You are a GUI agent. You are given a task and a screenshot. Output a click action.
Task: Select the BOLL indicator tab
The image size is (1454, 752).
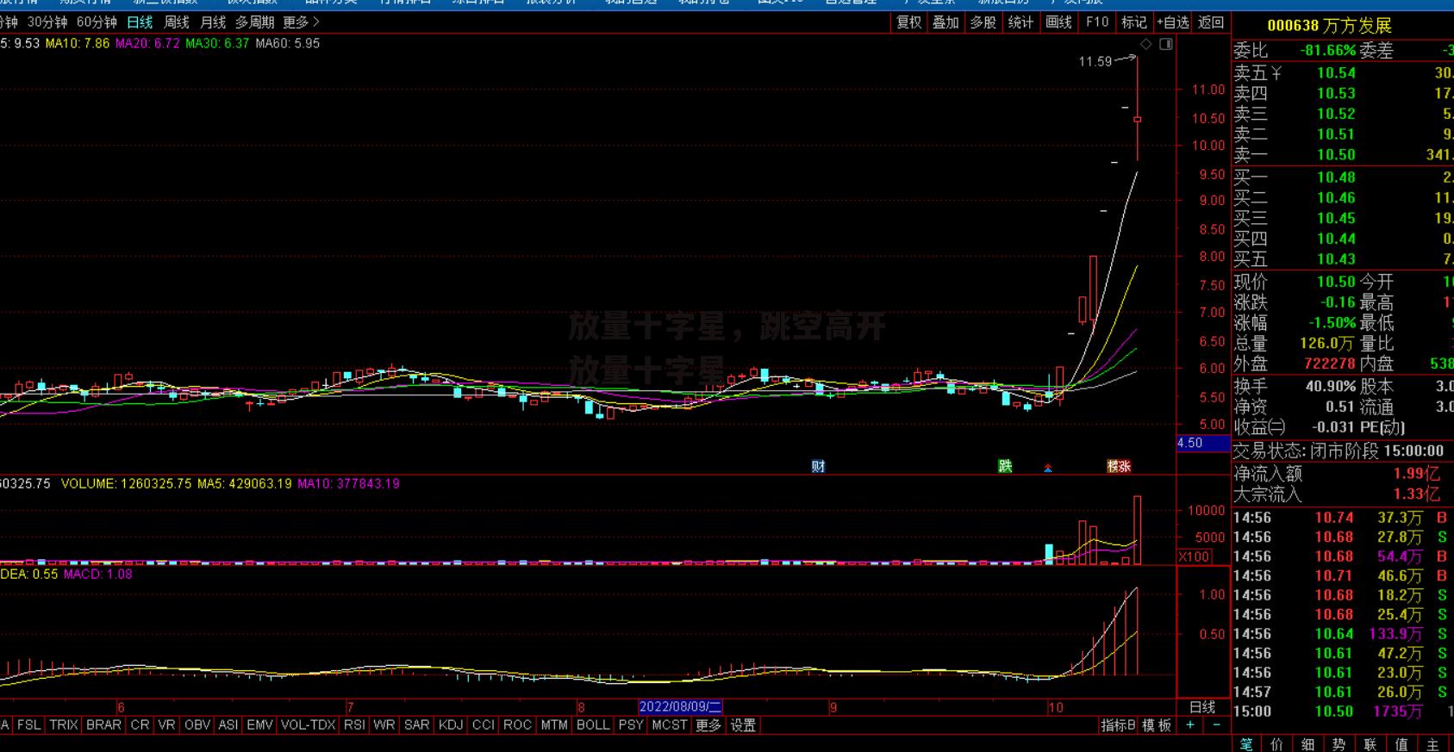593,725
